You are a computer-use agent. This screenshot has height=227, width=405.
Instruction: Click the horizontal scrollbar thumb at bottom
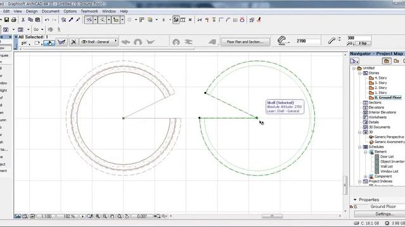click(272, 216)
